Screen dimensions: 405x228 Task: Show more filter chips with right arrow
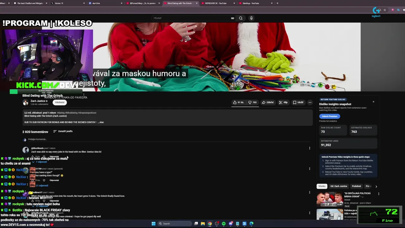(x=376, y=187)
